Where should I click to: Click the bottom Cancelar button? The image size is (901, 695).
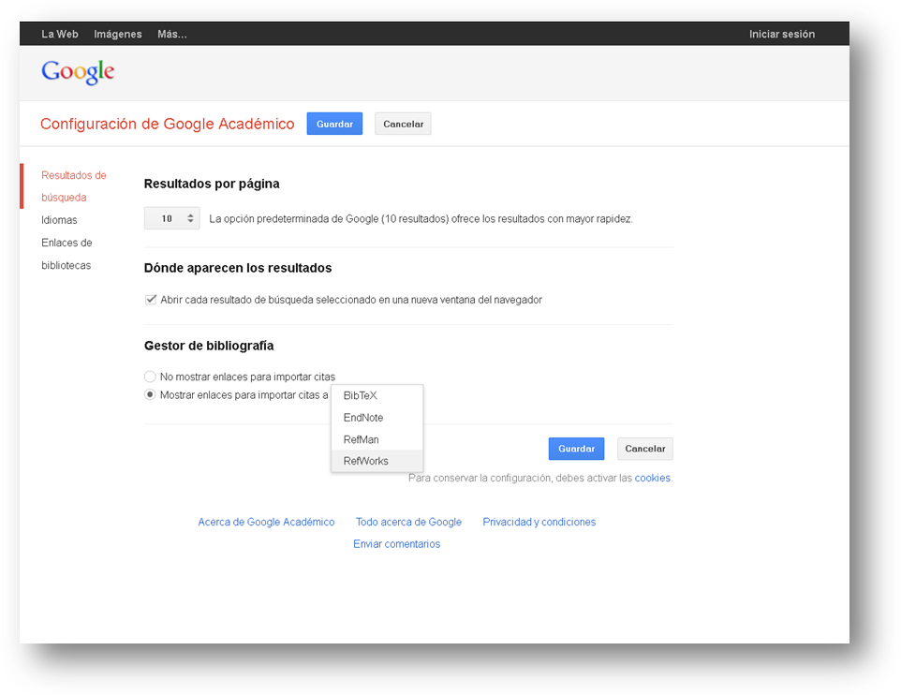tap(644, 449)
